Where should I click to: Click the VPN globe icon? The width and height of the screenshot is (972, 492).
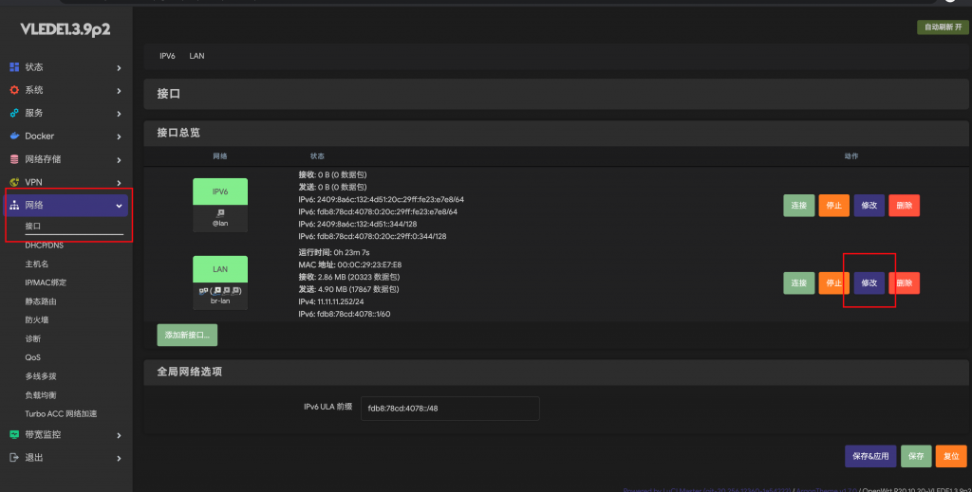14,182
